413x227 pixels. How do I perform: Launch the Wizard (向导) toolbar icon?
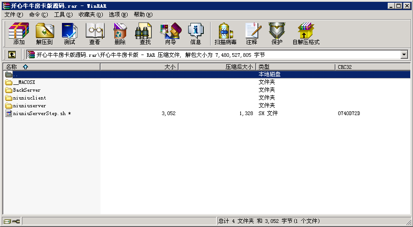(170, 33)
